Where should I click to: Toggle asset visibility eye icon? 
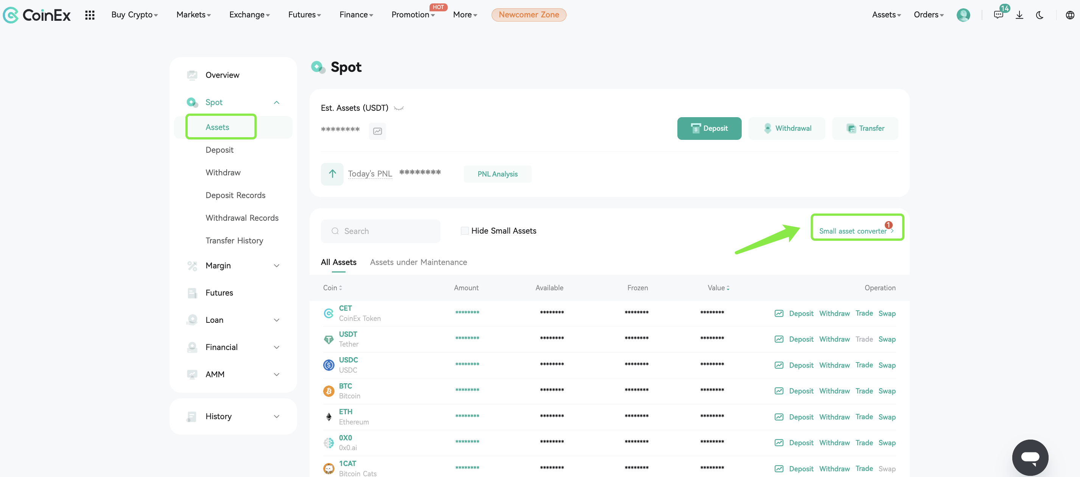[399, 108]
